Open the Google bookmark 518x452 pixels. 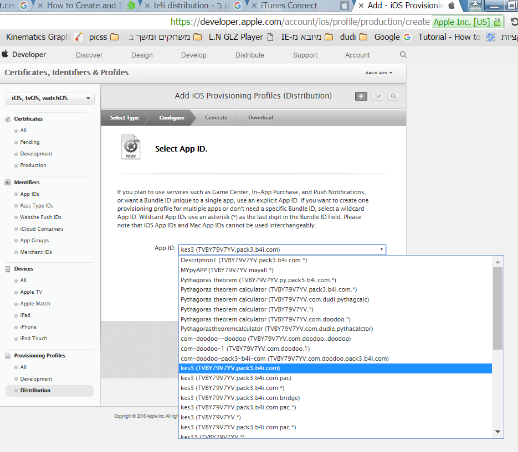(x=392, y=37)
